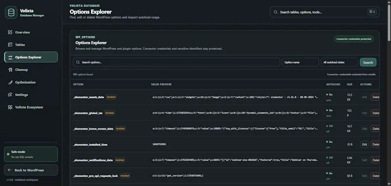This screenshot has width=391, height=186.
Task: Delete the _elementor_global_css option
Action: (375, 113)
